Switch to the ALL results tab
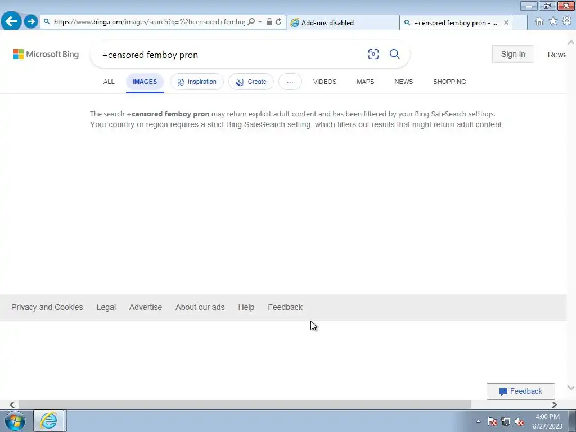 click(109, 82)
